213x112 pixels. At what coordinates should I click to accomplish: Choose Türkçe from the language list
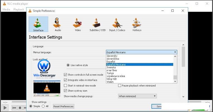(140, 73)
